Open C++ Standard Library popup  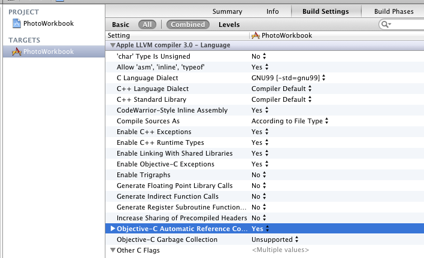tap(281, 99)
